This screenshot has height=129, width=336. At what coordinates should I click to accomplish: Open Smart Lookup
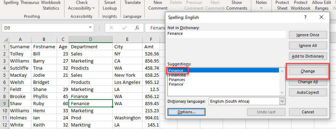(x=109, y=6)
